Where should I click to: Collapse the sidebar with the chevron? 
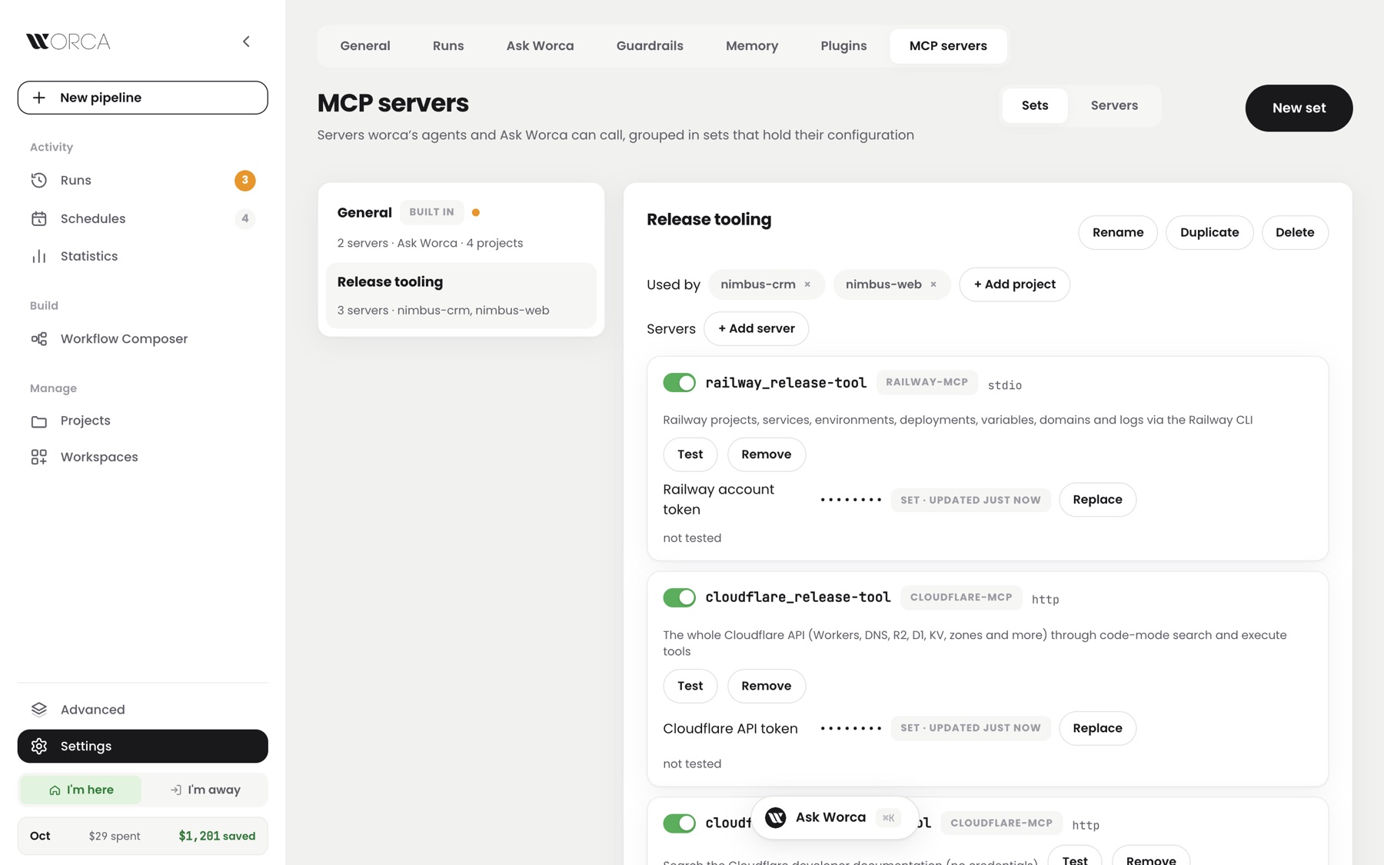246,42
